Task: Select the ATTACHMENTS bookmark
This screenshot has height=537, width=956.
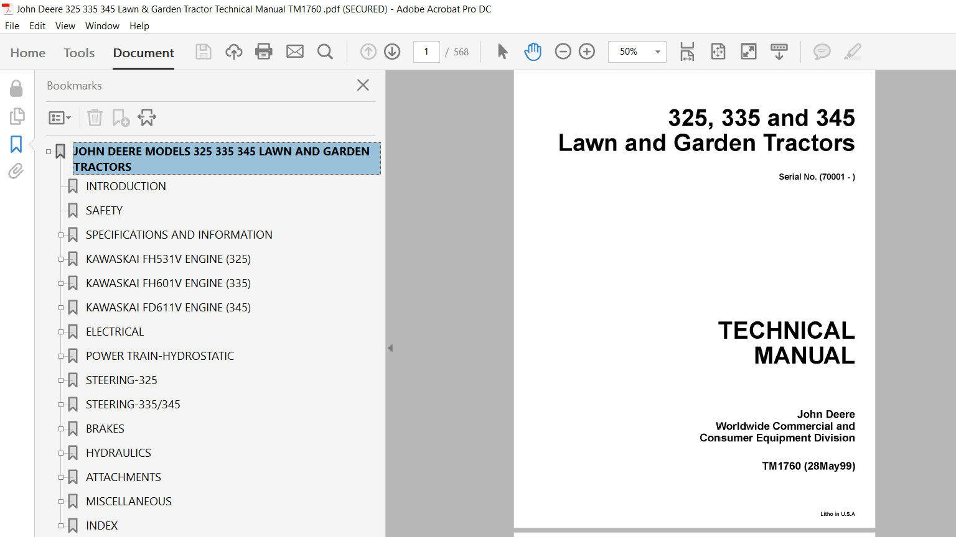Action: click(x=123, y=477)
